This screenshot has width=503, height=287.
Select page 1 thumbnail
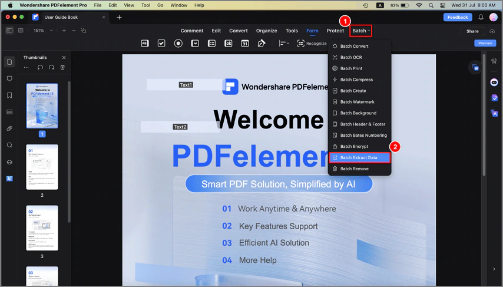[42, 106]
